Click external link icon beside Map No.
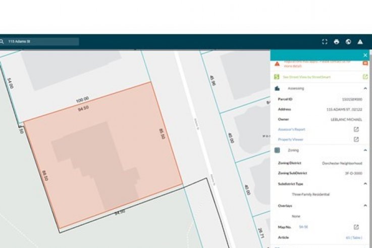This screenshot has width=372, height=248. 356,227
